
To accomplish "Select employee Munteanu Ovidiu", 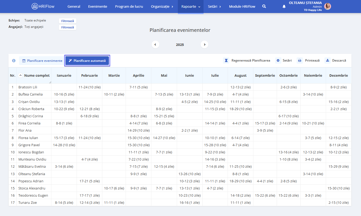I will tap(32, 159).
